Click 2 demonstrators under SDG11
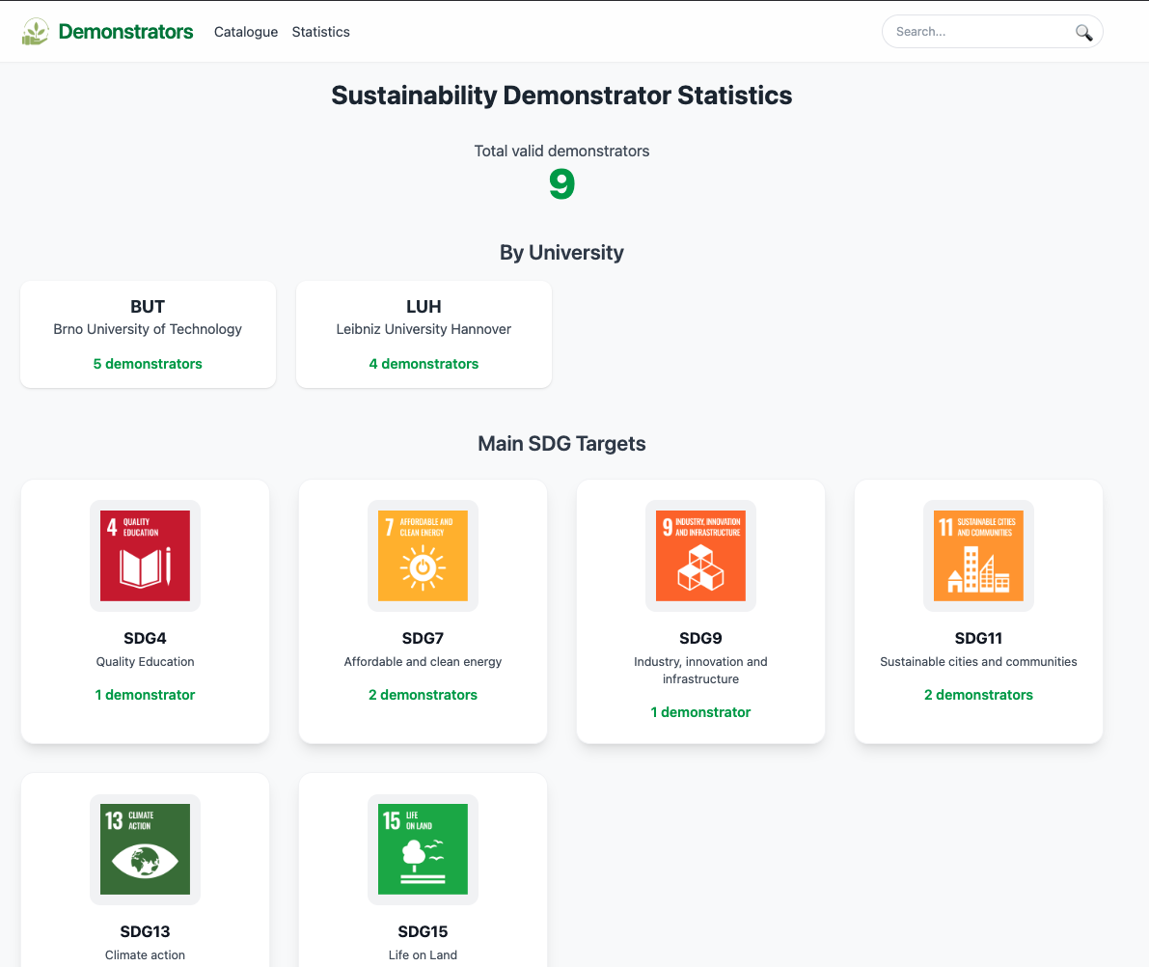1149x967 pixels. tap(978, 695)
